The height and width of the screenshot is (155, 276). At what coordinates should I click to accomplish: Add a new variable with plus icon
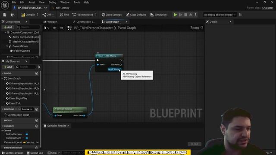(x=37, y=126)
